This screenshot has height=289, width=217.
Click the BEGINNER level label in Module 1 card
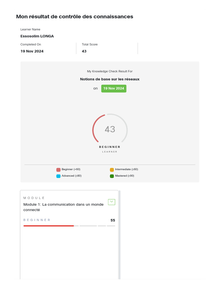coord(37,220)
